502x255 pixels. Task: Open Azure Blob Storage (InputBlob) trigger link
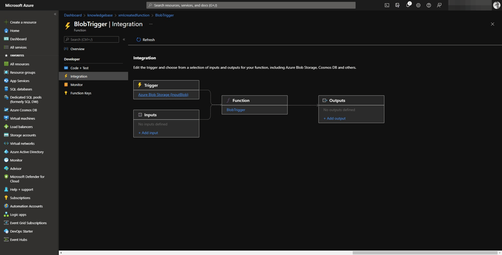click(x=163, y=94)
